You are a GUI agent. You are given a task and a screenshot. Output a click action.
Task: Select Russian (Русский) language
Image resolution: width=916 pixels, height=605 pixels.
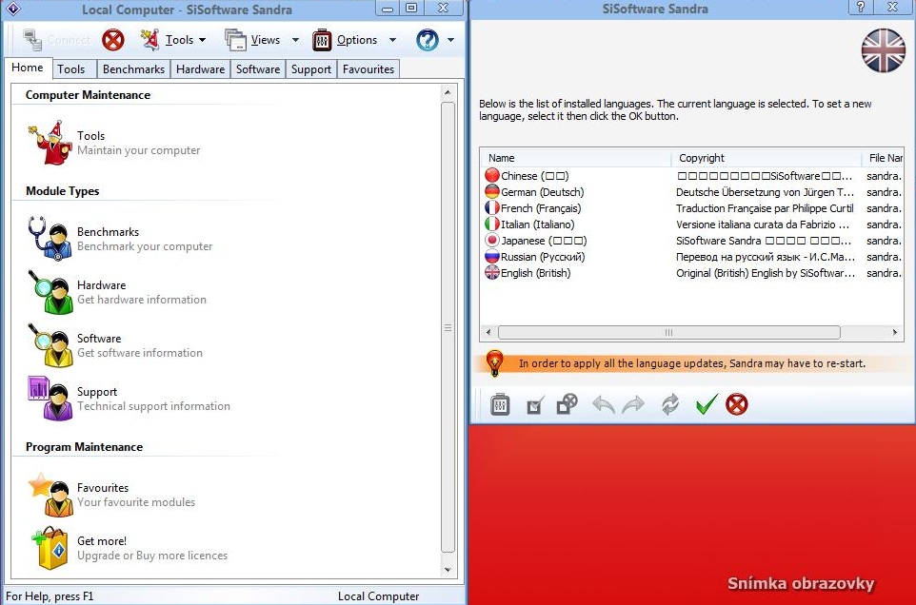coord(543,257)
